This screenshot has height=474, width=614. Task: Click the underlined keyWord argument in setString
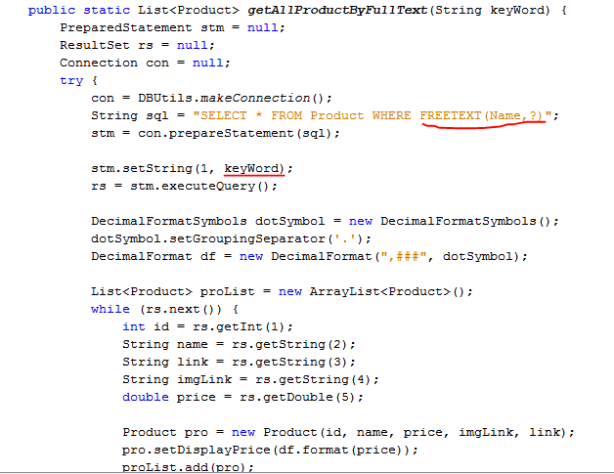click(250, 168)
